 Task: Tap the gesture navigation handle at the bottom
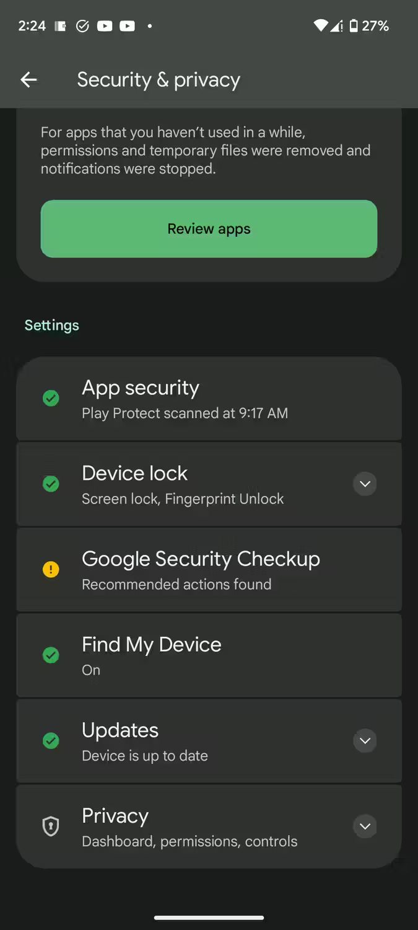pos(209,916)
